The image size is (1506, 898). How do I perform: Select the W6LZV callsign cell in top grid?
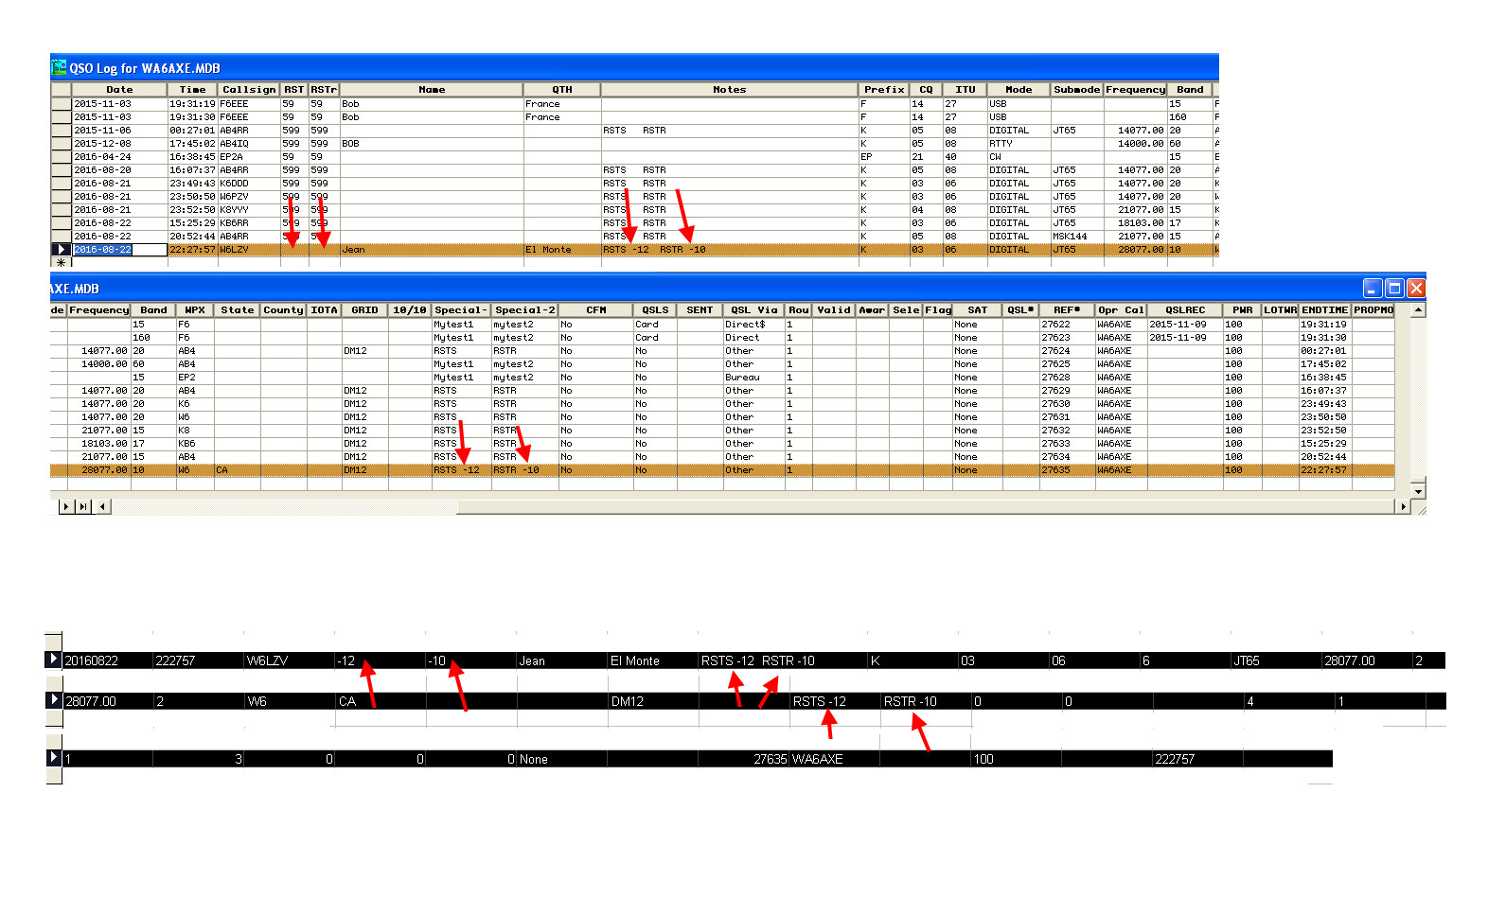coord(248,250)
